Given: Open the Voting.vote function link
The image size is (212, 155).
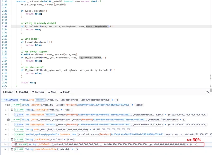Looking at the screenshot, I should [27, 100].
